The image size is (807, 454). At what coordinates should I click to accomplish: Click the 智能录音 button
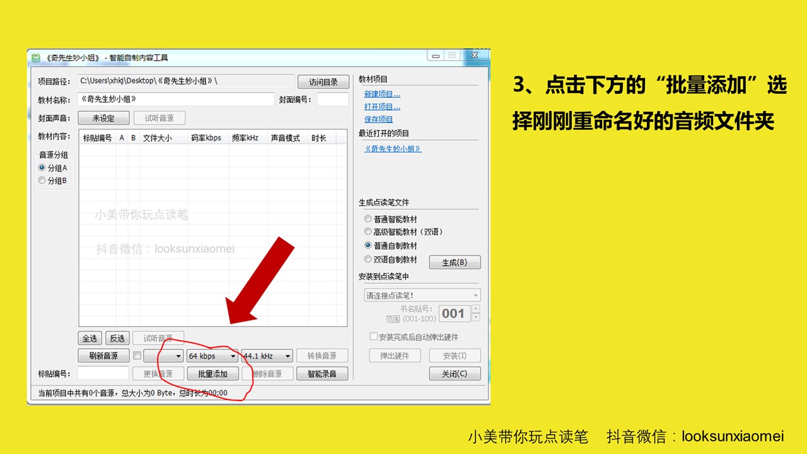coord(322,374)
